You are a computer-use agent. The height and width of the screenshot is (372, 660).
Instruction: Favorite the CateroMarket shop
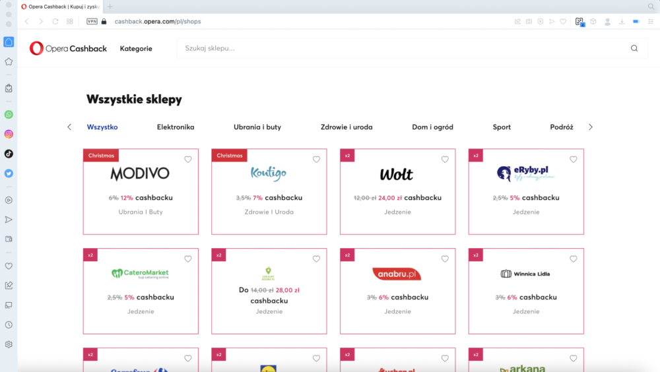(187, 259)
